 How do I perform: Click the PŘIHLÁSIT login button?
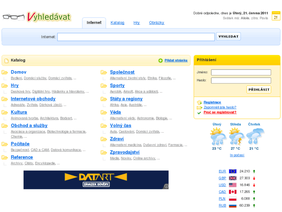[x=259, y=89]
